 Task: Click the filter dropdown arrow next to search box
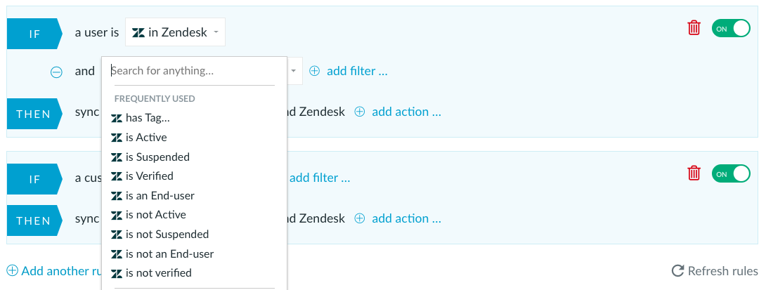[294, 71]
